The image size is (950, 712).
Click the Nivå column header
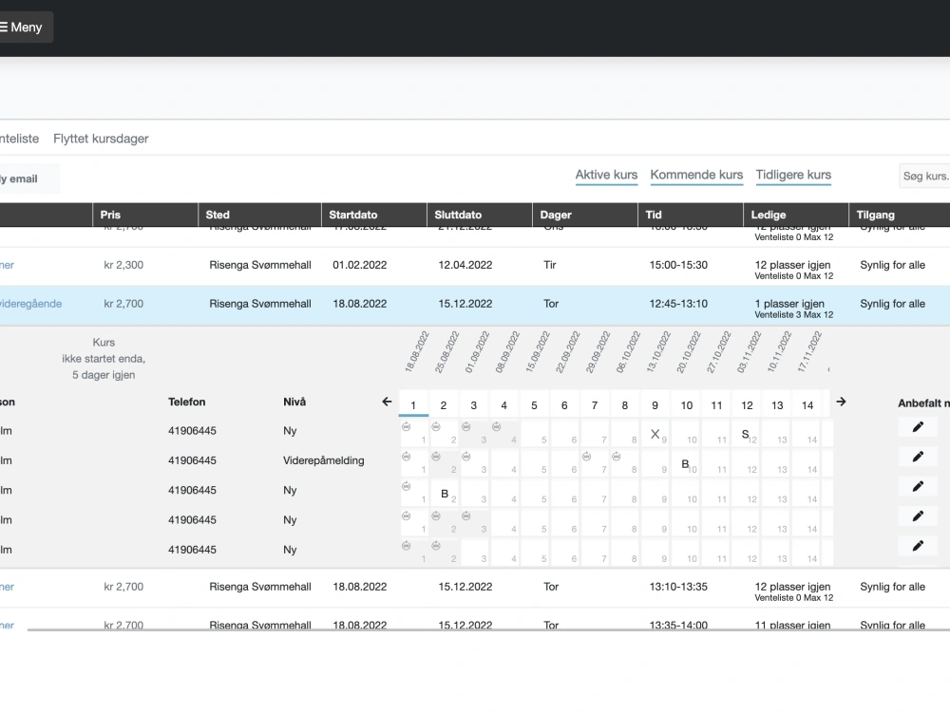tap(294, 402)
